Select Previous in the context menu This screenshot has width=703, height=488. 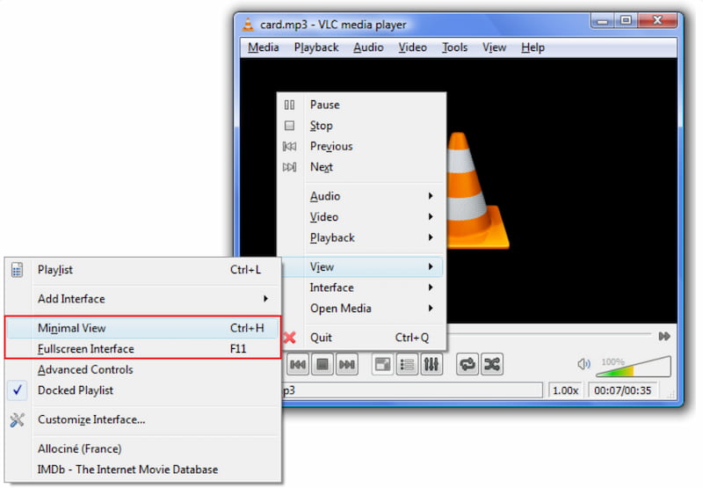pyautogui.click(x=361, y=146)
